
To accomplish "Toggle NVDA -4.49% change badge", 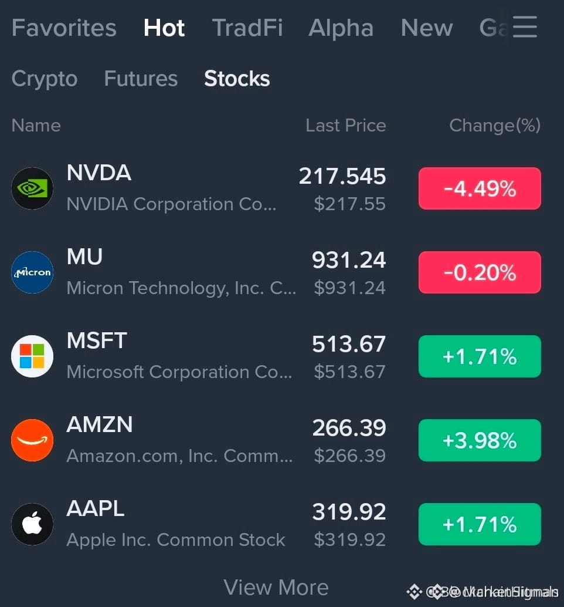I will pos(480,188).
